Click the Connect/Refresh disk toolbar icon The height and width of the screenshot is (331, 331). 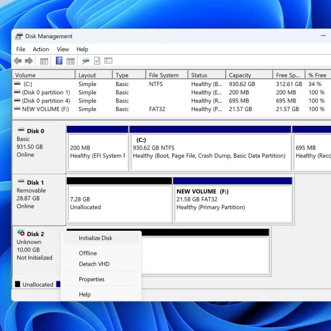click(x=86, y=61)
